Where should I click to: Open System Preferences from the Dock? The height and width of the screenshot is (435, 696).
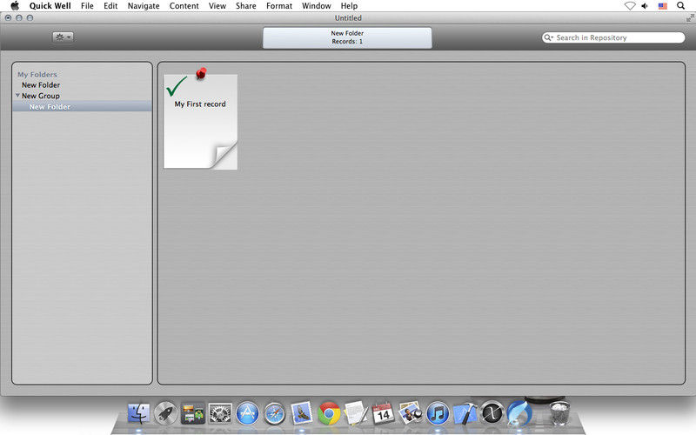pyautogui.click(x=220, y=414)
